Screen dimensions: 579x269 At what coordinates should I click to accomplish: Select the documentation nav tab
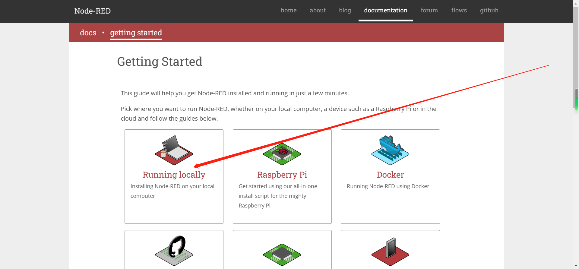386,10
